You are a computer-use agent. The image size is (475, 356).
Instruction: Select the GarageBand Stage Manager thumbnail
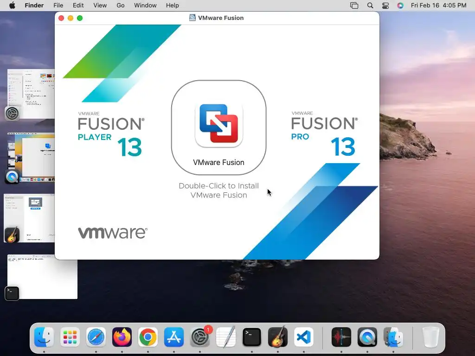[x=29, y=218]
